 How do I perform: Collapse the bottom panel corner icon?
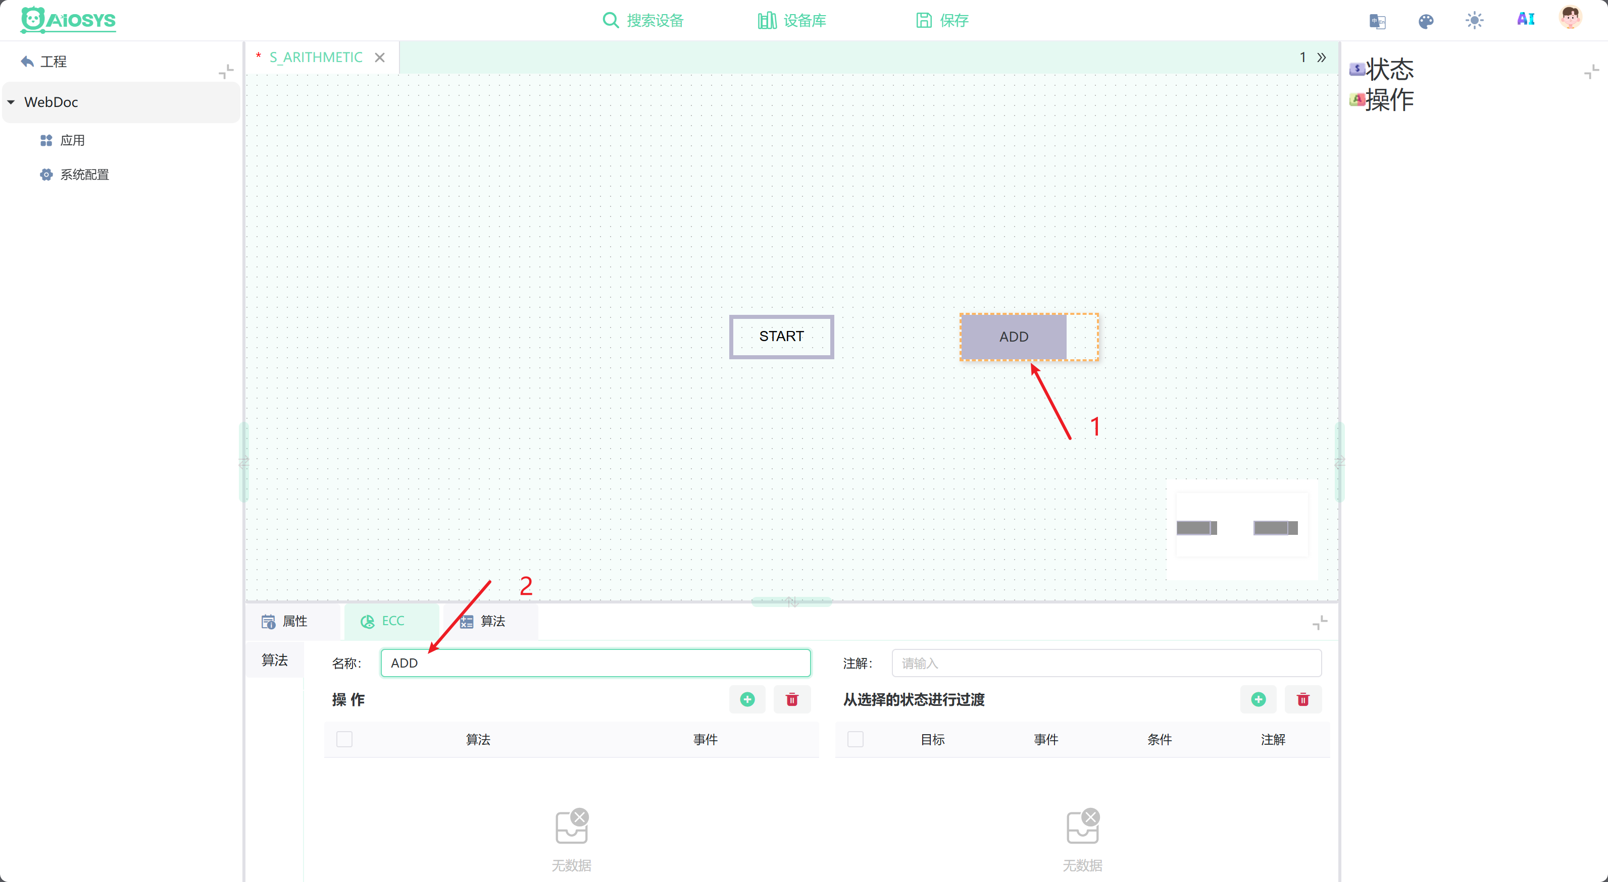1320,622
